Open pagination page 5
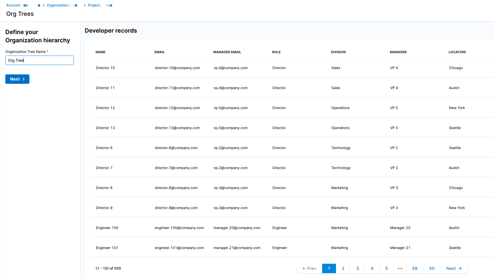 pos(386,268)
